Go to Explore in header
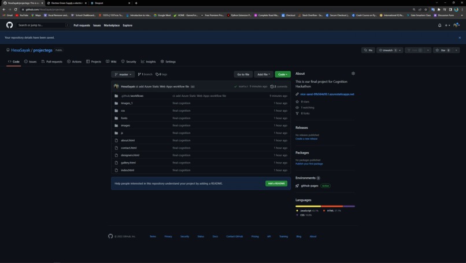Screen dimensions: 466x263 point(128,25)
